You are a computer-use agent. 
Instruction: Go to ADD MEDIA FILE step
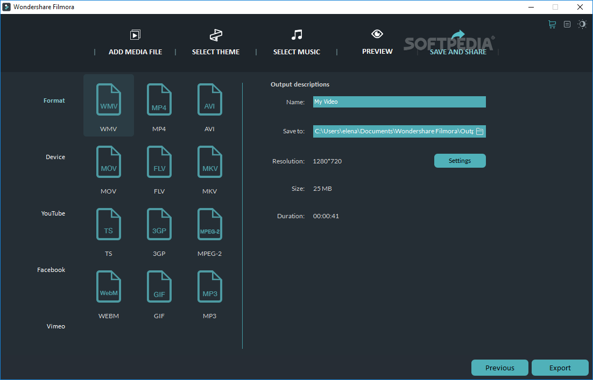pos(136,52)
